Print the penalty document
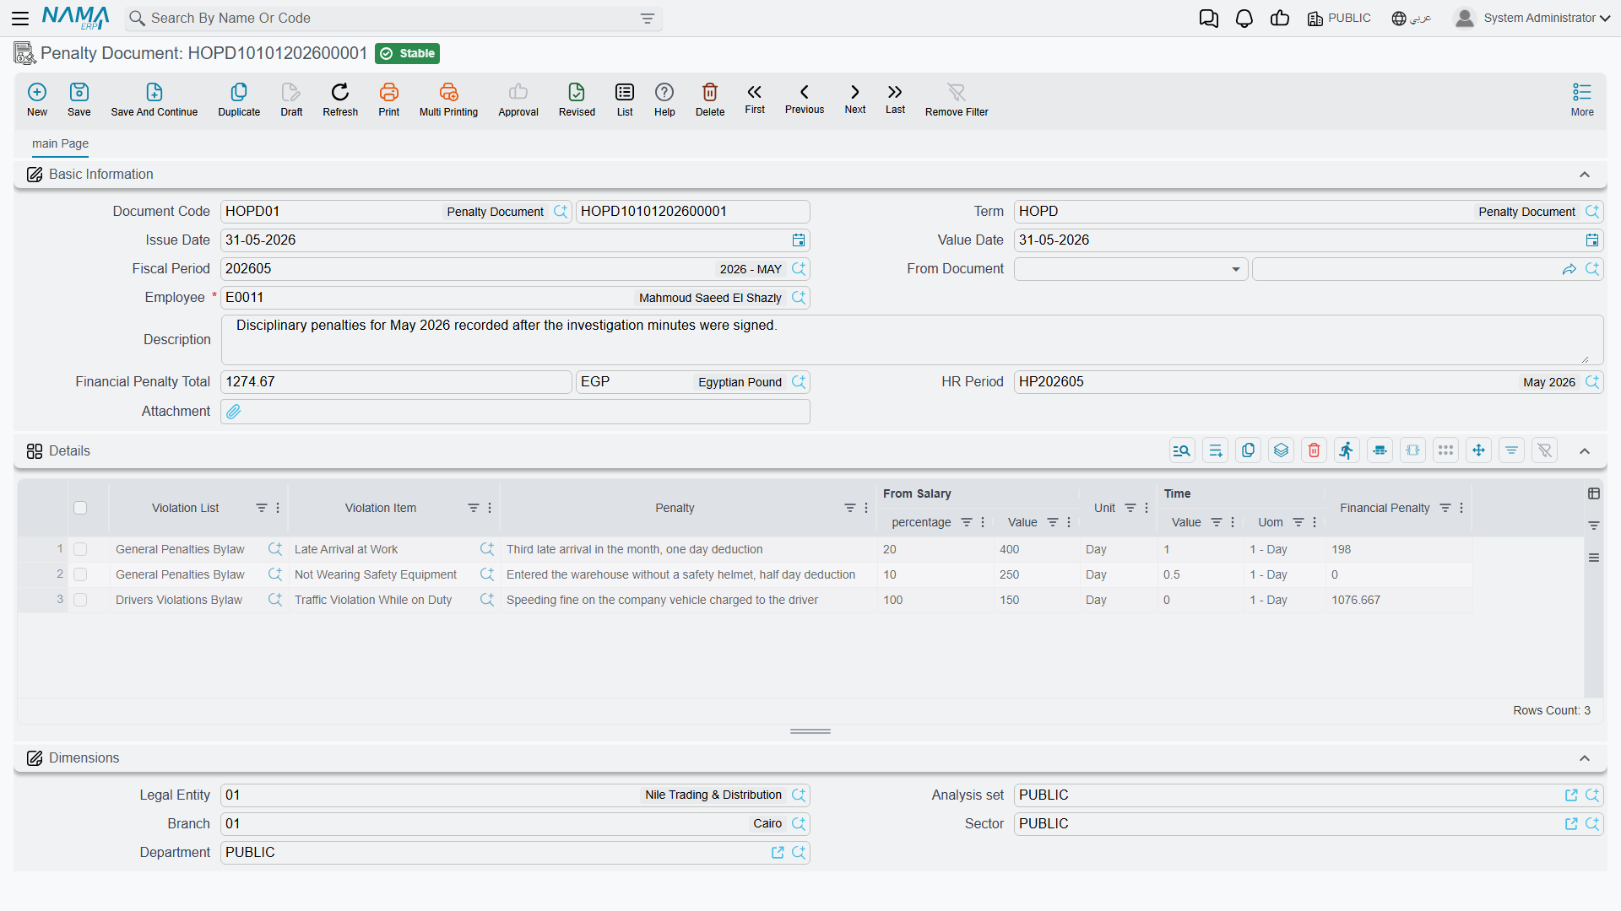The image size is (1621, 911). 389,99
